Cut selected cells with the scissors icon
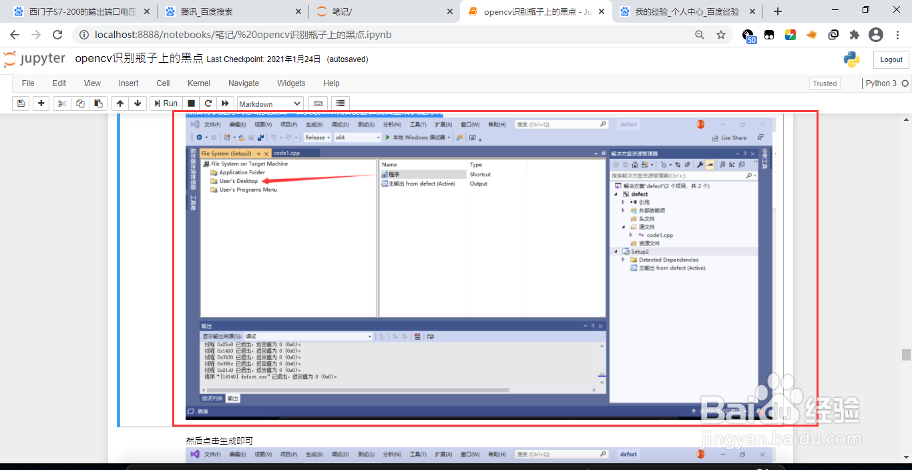The image size is (912, 470). pos(62,103)
